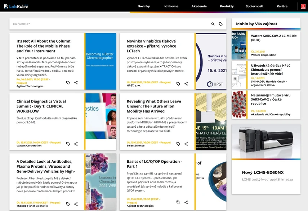Open 'Clinical Diagnostics Virtual Summit - Day 1' title
Screen dimensions: 308x211
click(41, 106)
